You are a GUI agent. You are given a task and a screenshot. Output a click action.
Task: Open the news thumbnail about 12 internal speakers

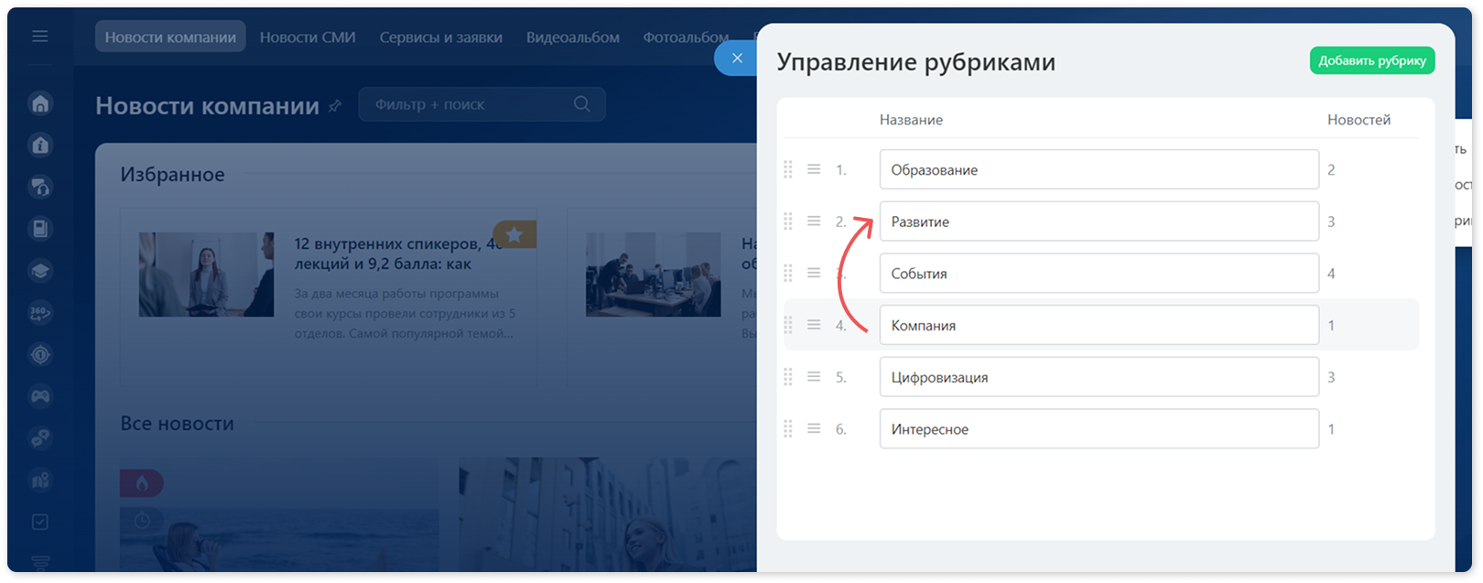[206, 275]
